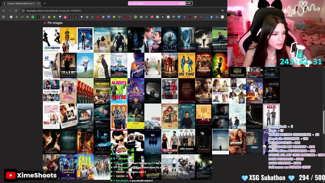Open the Kick bookmark icon

[54, 17]
